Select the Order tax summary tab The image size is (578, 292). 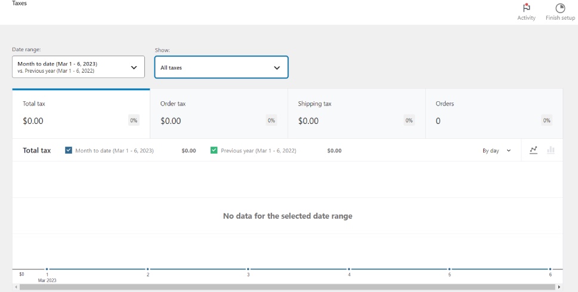(x=218, y=113)
